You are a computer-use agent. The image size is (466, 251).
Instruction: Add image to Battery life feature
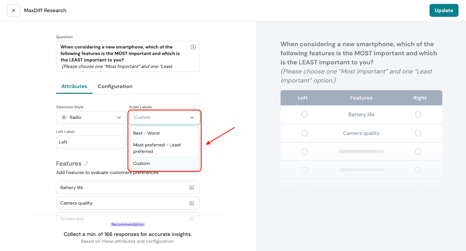click(x=192, y=188)
